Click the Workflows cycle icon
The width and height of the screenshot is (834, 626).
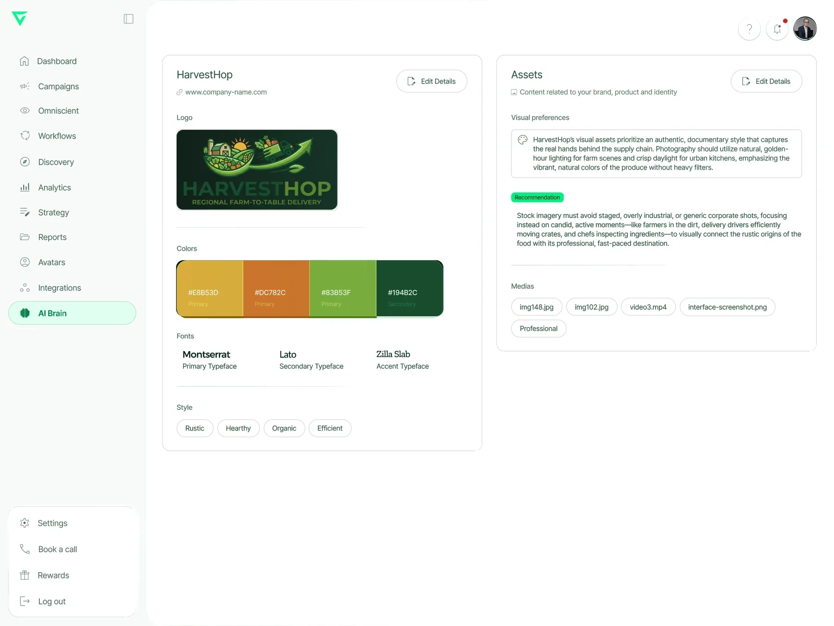coord(25,135)
